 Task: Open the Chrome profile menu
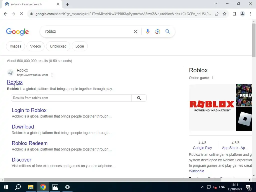[242, 14]
